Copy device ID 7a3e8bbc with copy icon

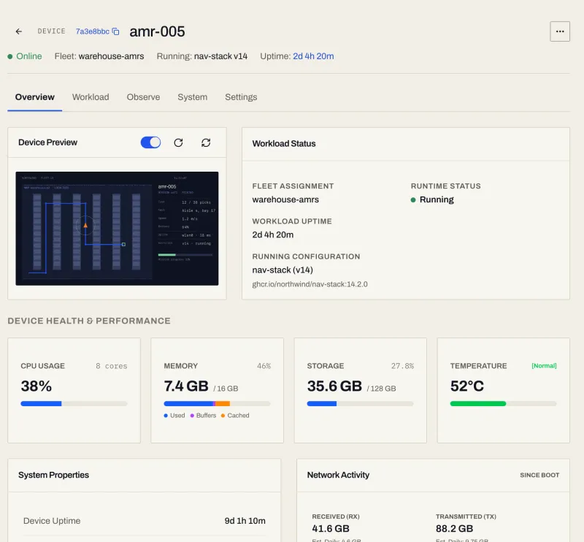116,31
